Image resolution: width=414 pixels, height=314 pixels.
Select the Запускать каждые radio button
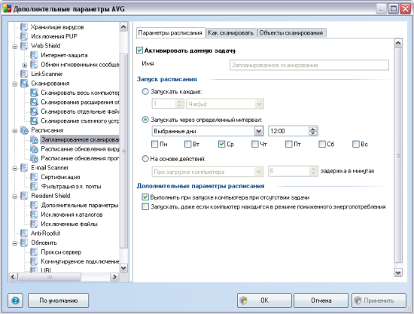pos(145,92)
